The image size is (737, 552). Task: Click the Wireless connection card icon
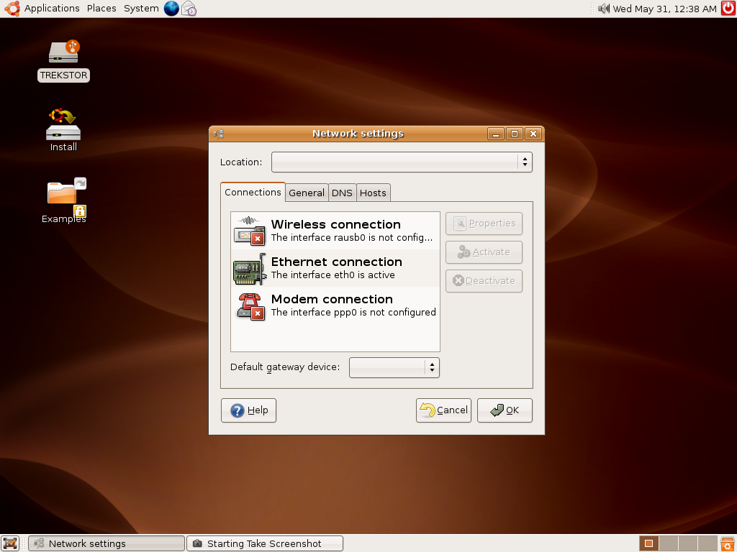(x=249, y=231)
